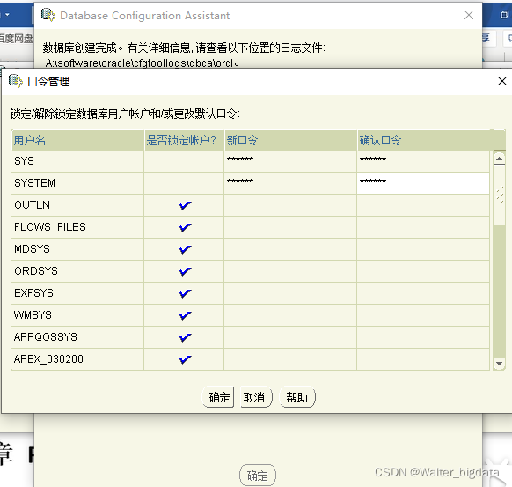Click the 用户名 column header
This screenshot has height=487, width=512.
coord(77,140)
